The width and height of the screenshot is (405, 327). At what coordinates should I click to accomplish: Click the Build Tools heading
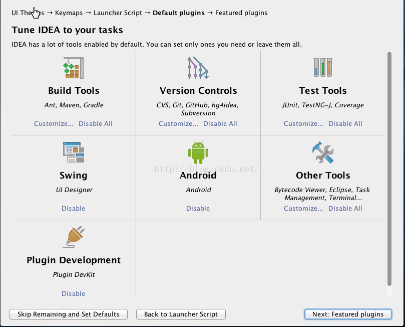pyautogui.click(x=74, y=91)
